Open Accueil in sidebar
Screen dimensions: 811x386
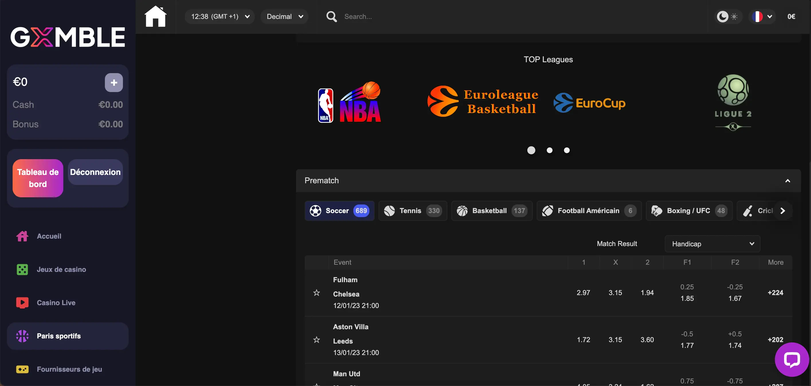pos(67,236)
